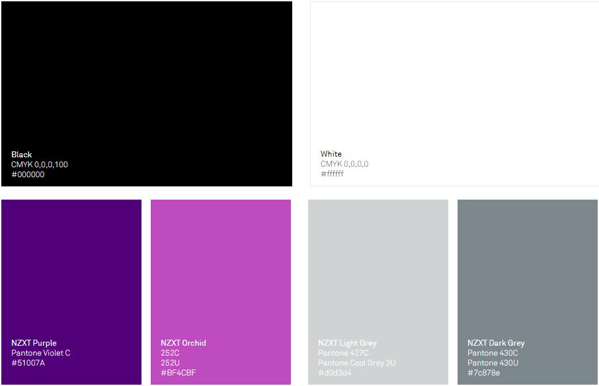Select the NZXT Dark Grey swatch
Viewport: 599px width, 386px height.
click(x=528, y=292)
